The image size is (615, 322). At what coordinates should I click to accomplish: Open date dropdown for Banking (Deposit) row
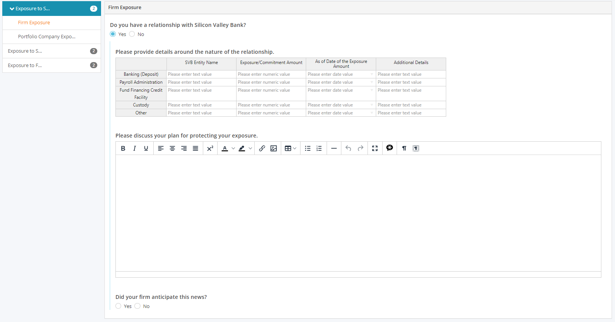click(372, 74)
